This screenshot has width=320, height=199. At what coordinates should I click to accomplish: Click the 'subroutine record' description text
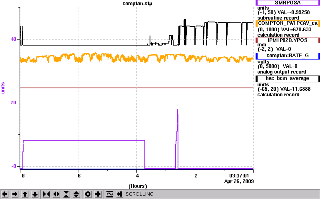click(278, 18)
